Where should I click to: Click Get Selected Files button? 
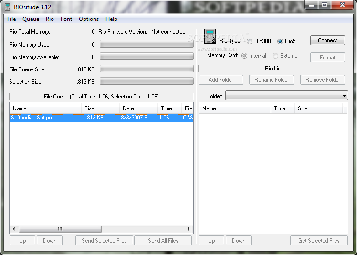click(319, 240)
